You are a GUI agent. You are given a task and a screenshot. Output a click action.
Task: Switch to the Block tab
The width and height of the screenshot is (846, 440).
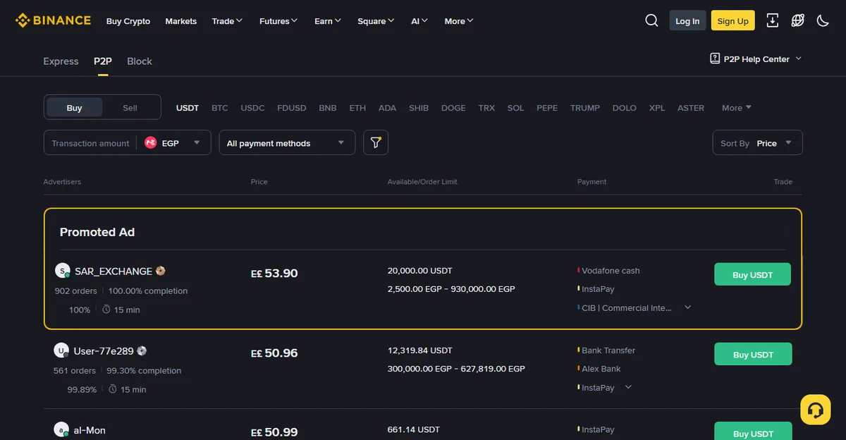(140, 61)
